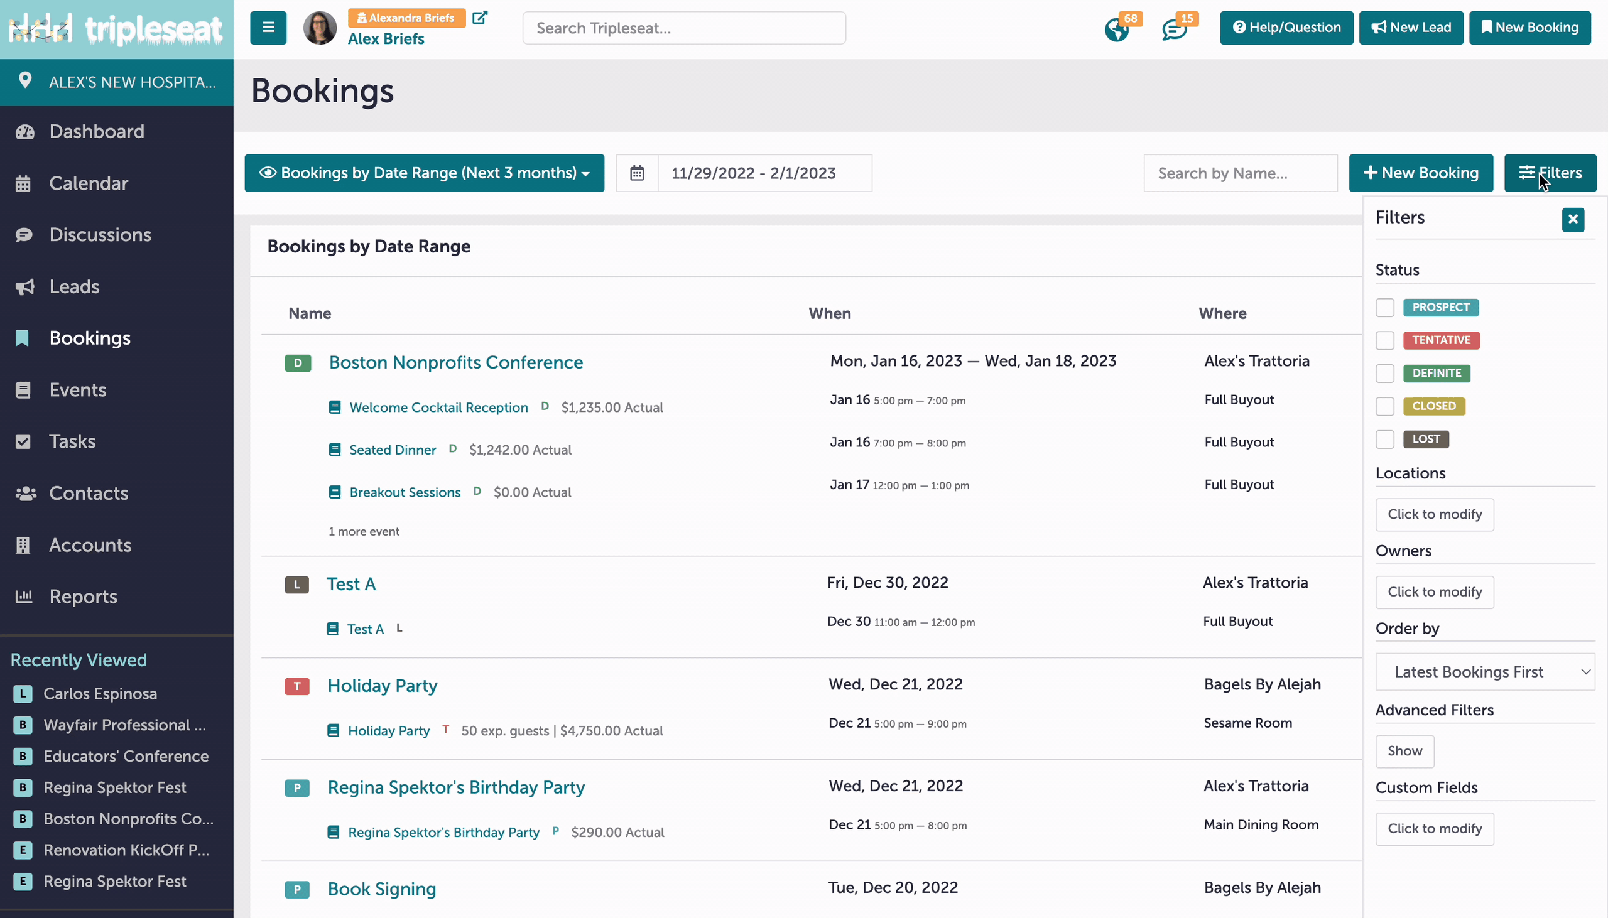Open the Help/Question button

click(1286, 28)
